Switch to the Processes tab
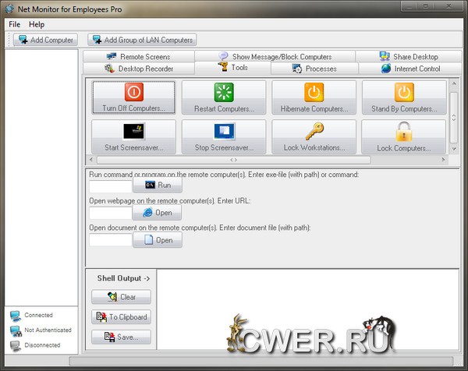This screenshot has height=371, width=468. tap(314, 69)
